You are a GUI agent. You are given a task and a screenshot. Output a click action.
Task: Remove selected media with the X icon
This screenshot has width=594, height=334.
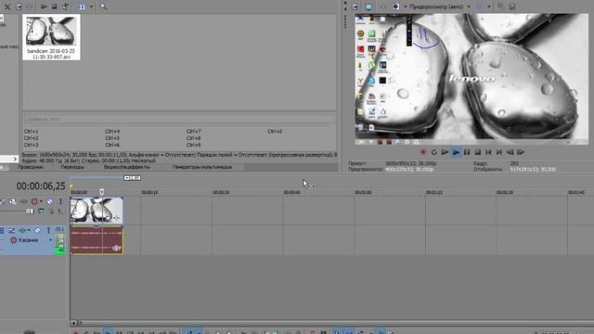coord(7,6)
